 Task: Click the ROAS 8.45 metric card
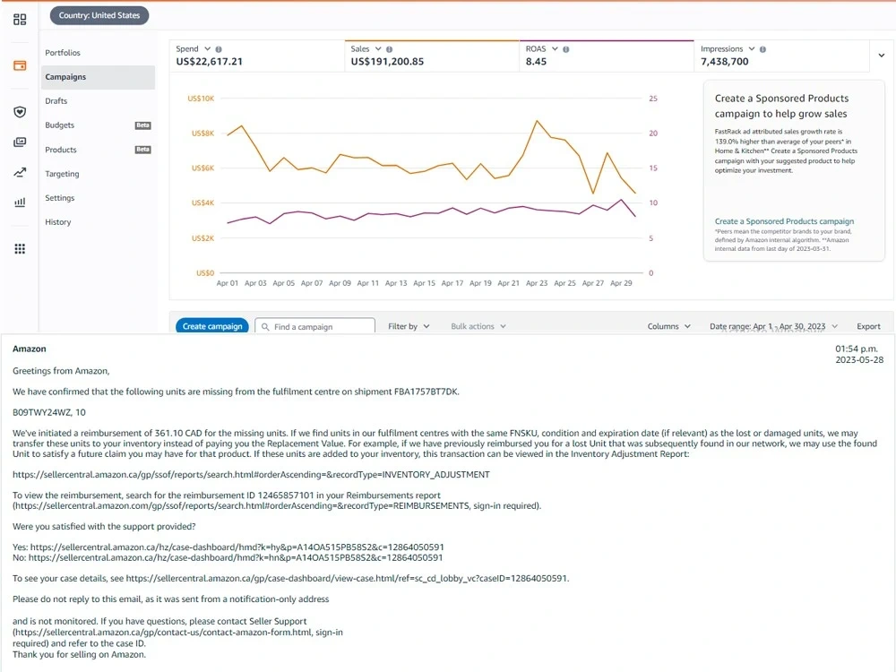(x=607, y=56)
